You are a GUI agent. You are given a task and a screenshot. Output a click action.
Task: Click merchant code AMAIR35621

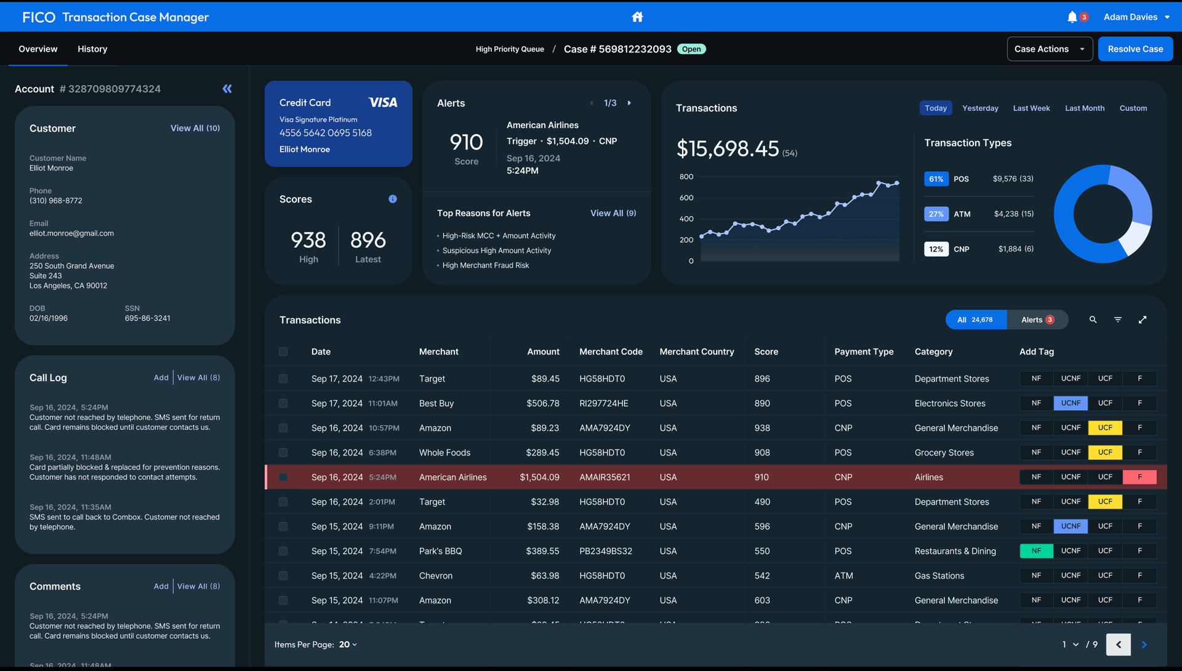tap(605, 477)
